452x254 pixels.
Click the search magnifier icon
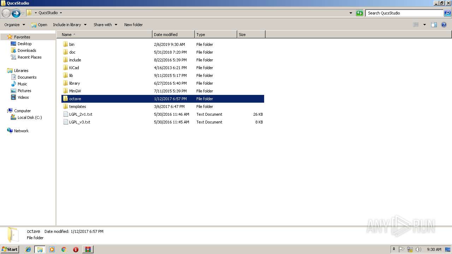pos(447,13)
